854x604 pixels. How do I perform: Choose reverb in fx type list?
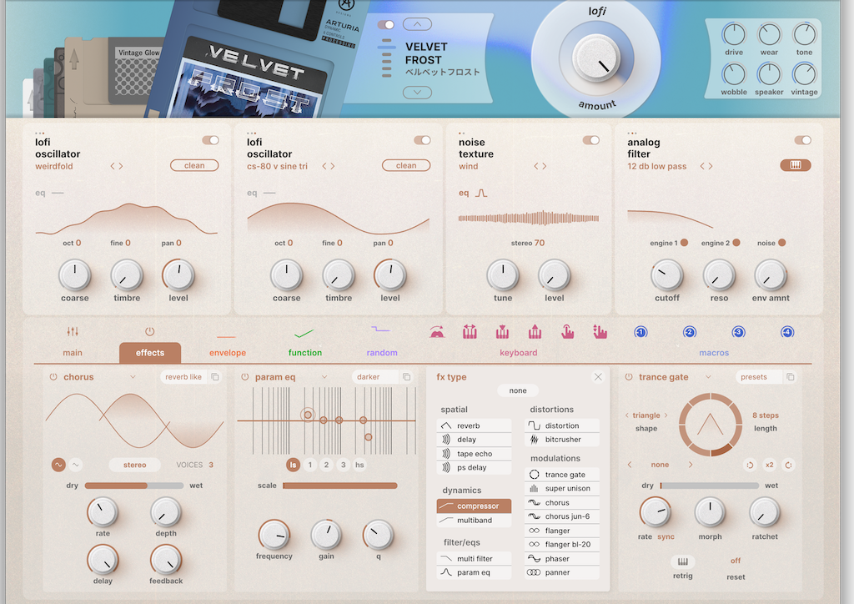coord(474,425)
